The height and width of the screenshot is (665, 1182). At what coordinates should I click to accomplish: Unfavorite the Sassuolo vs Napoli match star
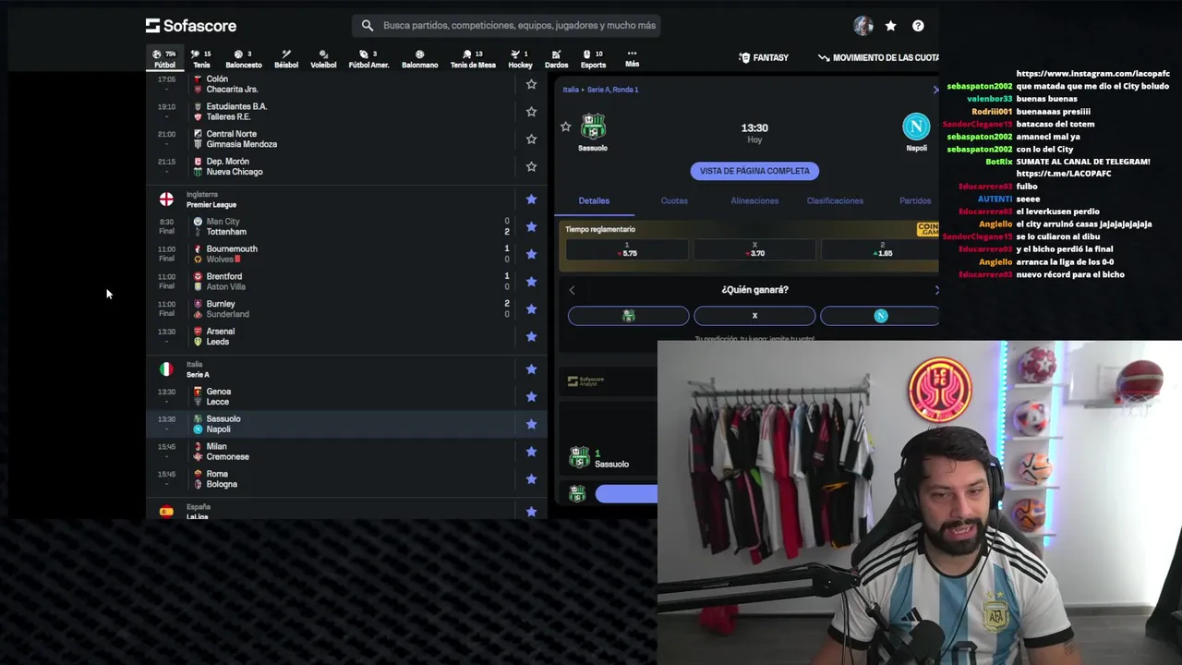point(531,424)
